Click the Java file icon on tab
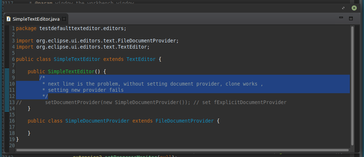Viewport: 364px width, 157px height. point(9,19)
